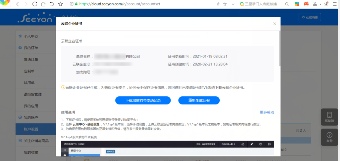Open 在线客服 online support button

310,17
